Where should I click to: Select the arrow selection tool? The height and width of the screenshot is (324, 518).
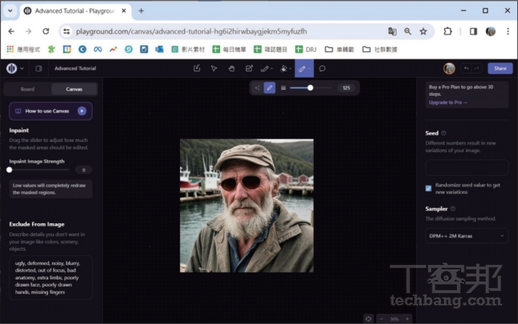[x=214, y=68]
